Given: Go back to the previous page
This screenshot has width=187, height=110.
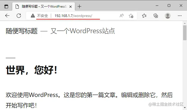Looking at the screenshot, I should (x=7, y=16).
